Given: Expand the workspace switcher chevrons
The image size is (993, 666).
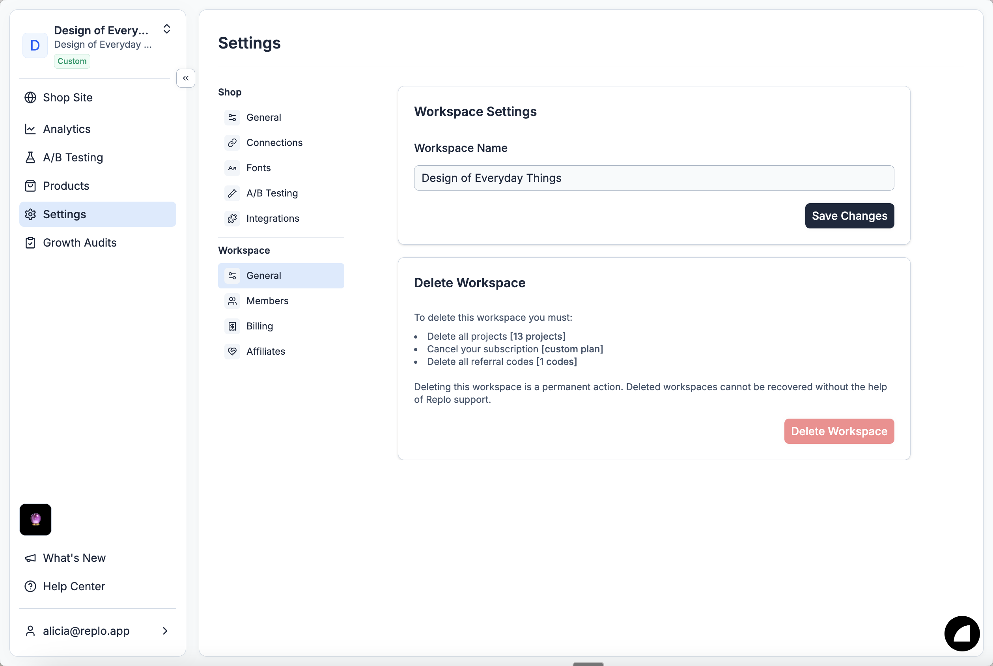Looking at the screenshot, I should tap(167, 29).
